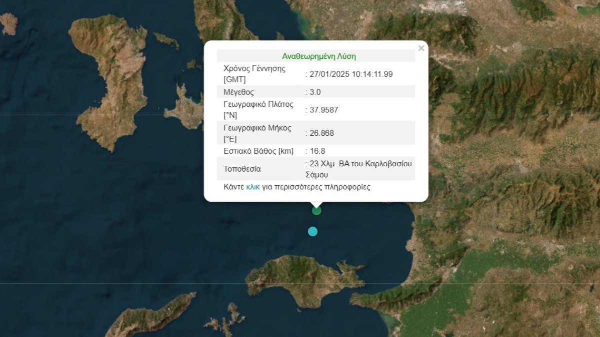
Task: Click the 'Αναθεωρημένη Λύση' popup header
Action: (x=319, y=56)
